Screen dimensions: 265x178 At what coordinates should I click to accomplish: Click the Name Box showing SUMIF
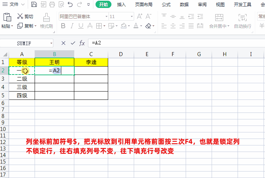25,43
